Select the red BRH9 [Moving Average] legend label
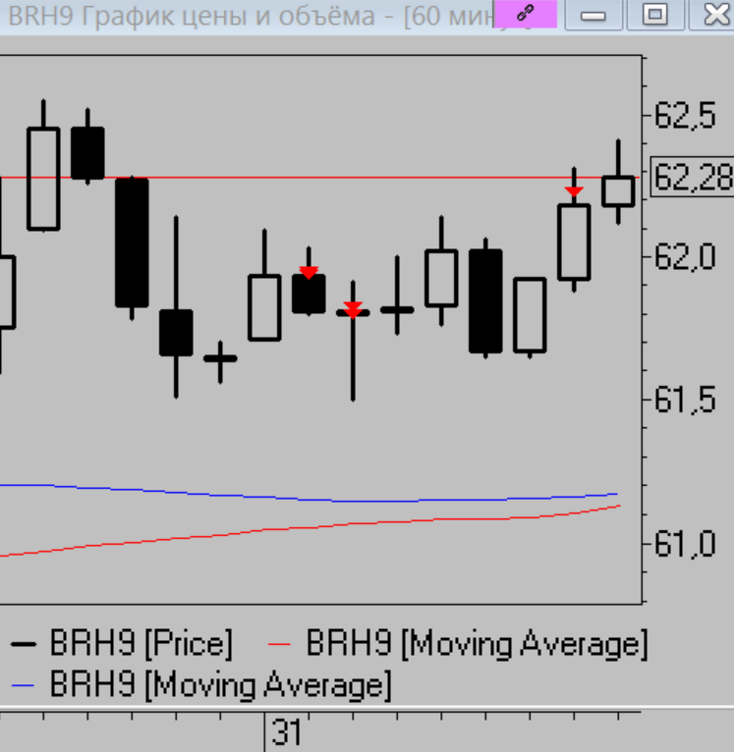 [477, 645]
